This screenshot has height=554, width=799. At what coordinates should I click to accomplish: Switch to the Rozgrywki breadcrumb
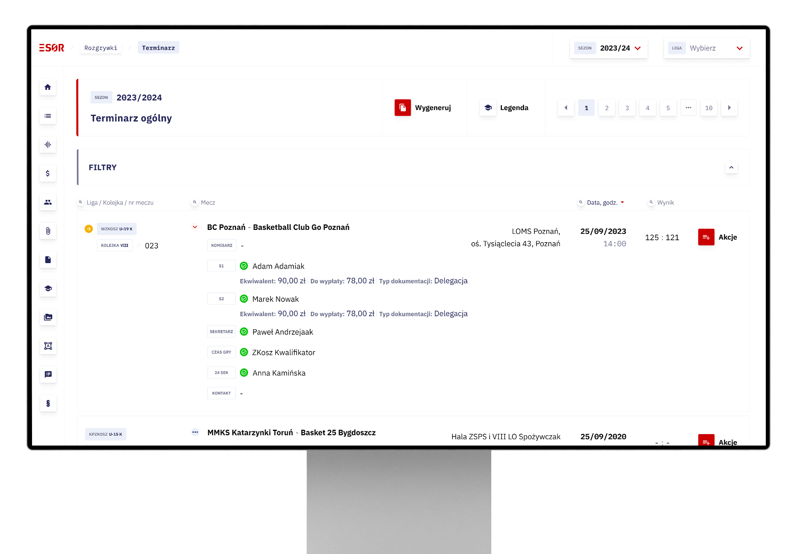point(100,48)
